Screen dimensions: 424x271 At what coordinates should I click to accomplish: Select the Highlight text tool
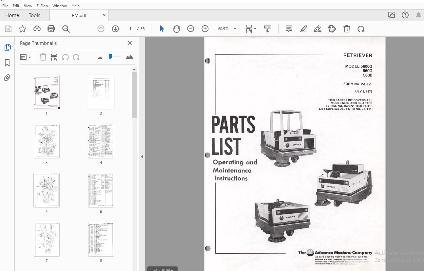pyautogui.click(x=303, y=29)
